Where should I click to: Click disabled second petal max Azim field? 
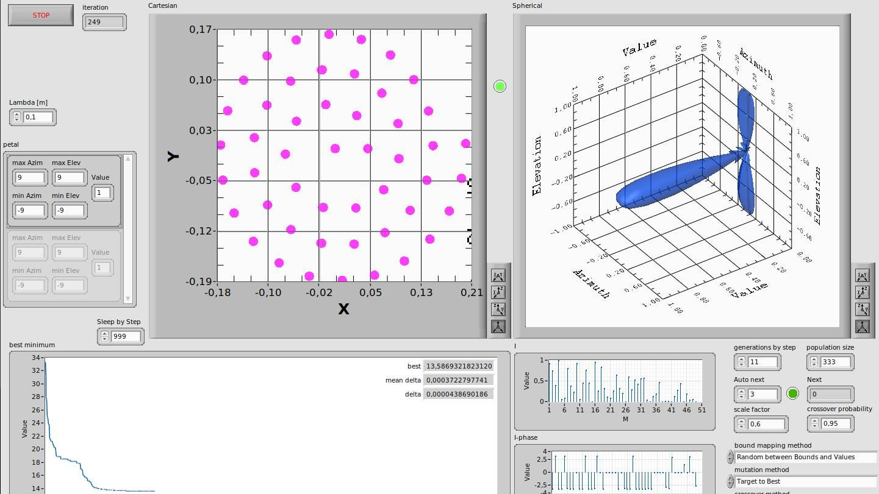(x=29, y=252)
